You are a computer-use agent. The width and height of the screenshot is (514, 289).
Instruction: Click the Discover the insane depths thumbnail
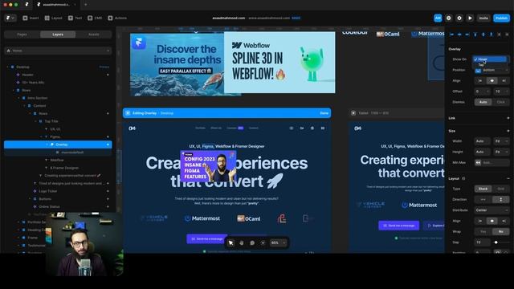coord(177,64)
